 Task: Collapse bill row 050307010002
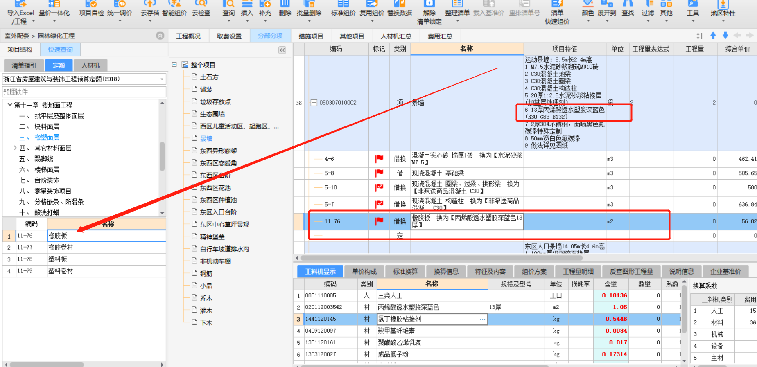click(314, 103)
